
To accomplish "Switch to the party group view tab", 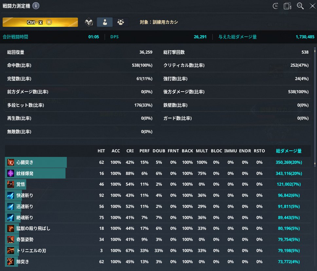I will click(121, 22).
